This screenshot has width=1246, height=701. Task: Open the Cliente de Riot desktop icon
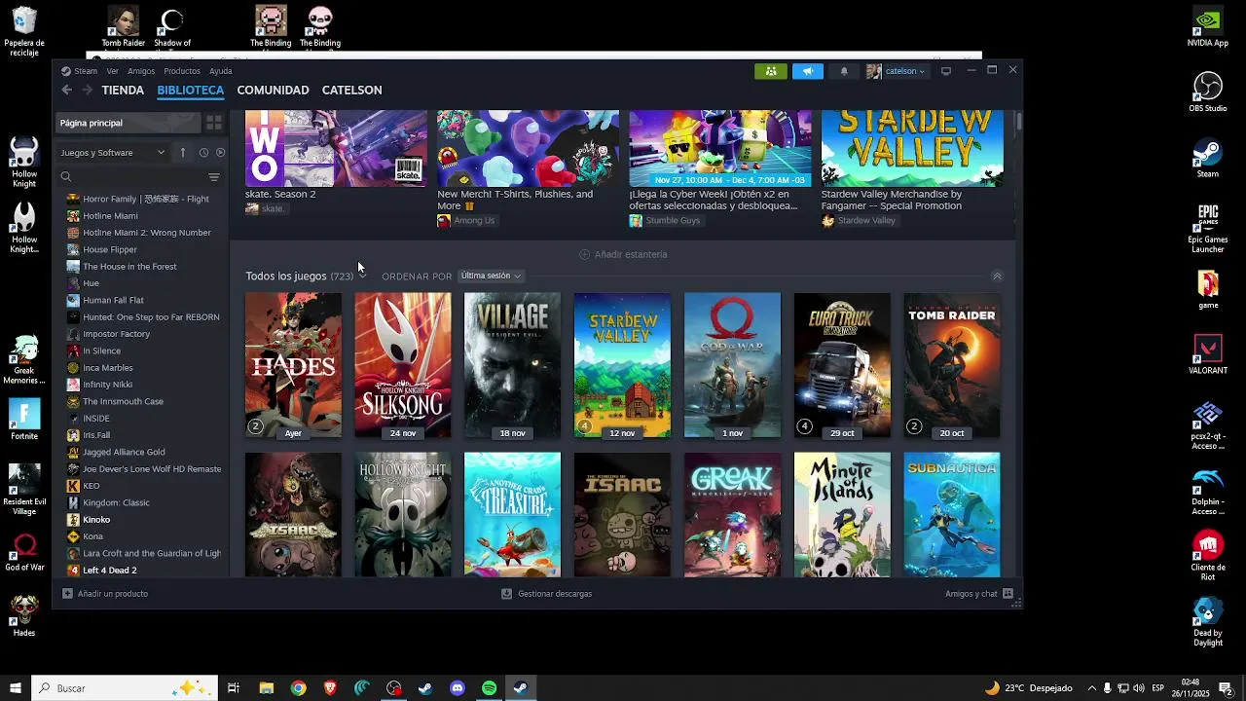(x=1207, y=555)
